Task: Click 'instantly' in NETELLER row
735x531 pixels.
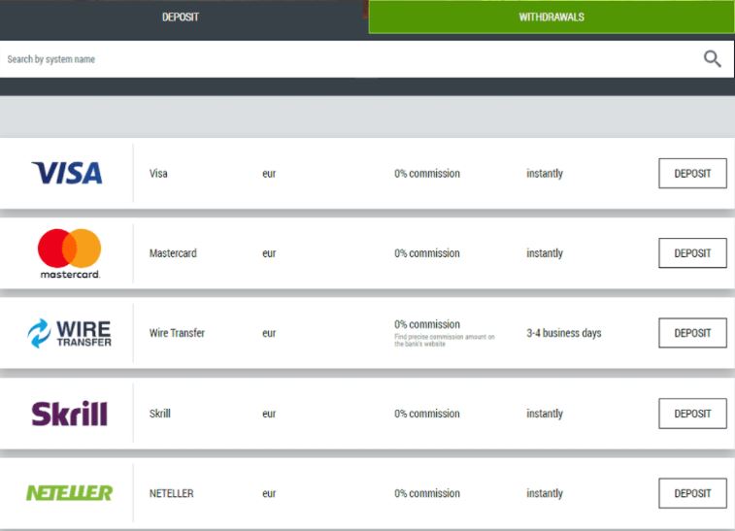Action: (545, 493)
